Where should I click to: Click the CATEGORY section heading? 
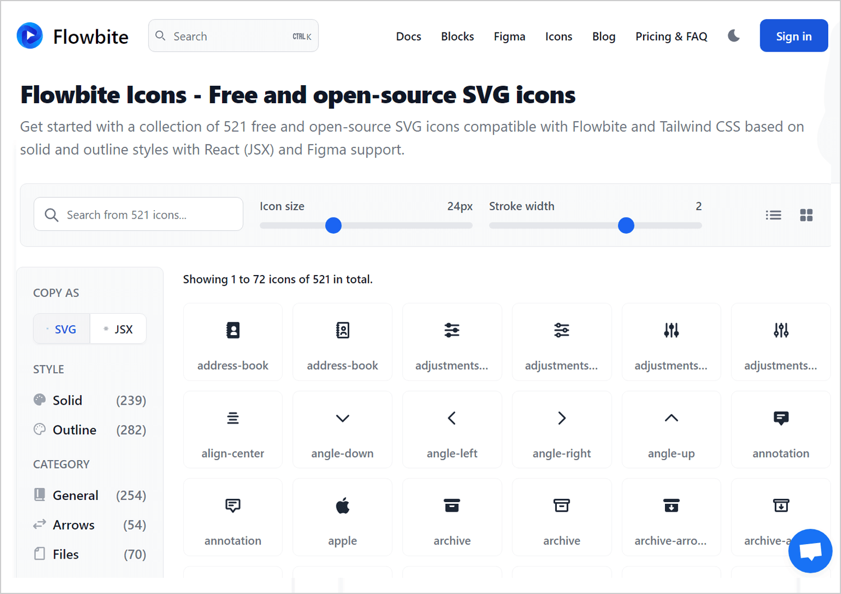click(62, 465)
